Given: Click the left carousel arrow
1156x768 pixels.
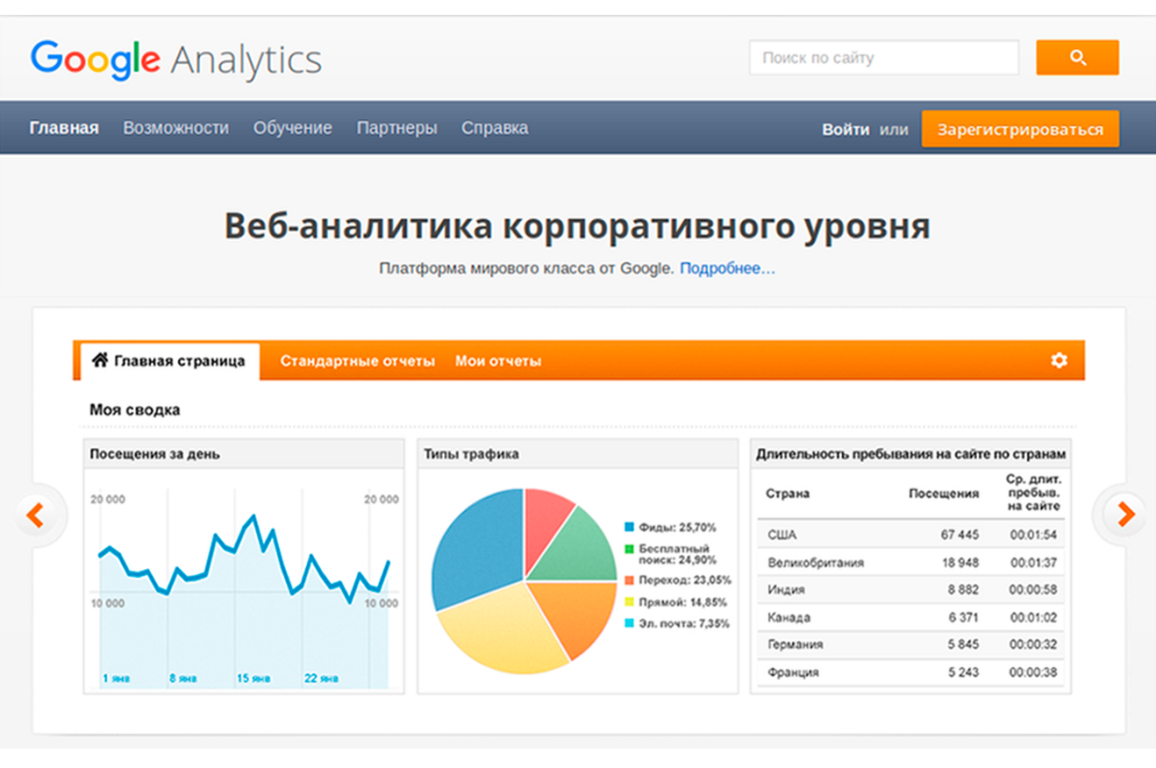Looking at the screenshot, I should (x=35, y=514).
